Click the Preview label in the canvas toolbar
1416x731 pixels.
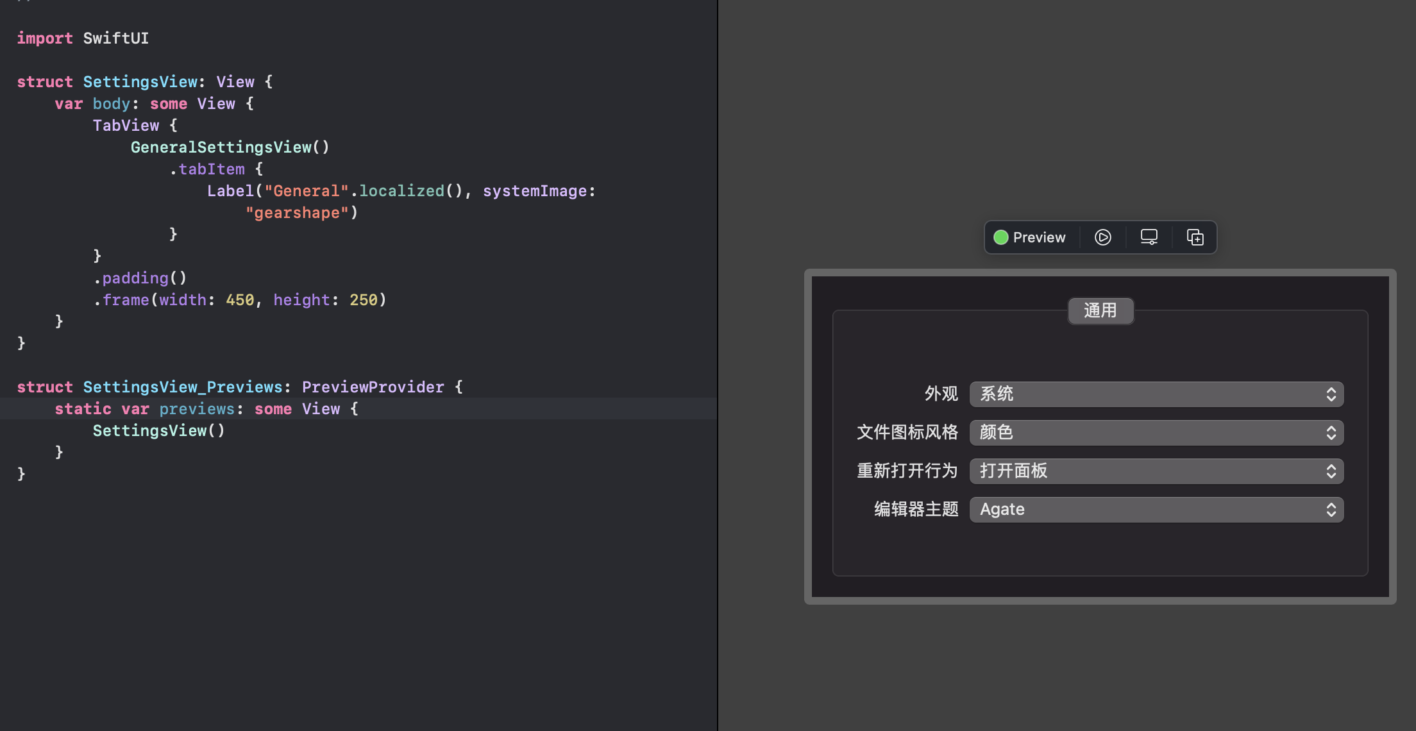(1038, 237)
